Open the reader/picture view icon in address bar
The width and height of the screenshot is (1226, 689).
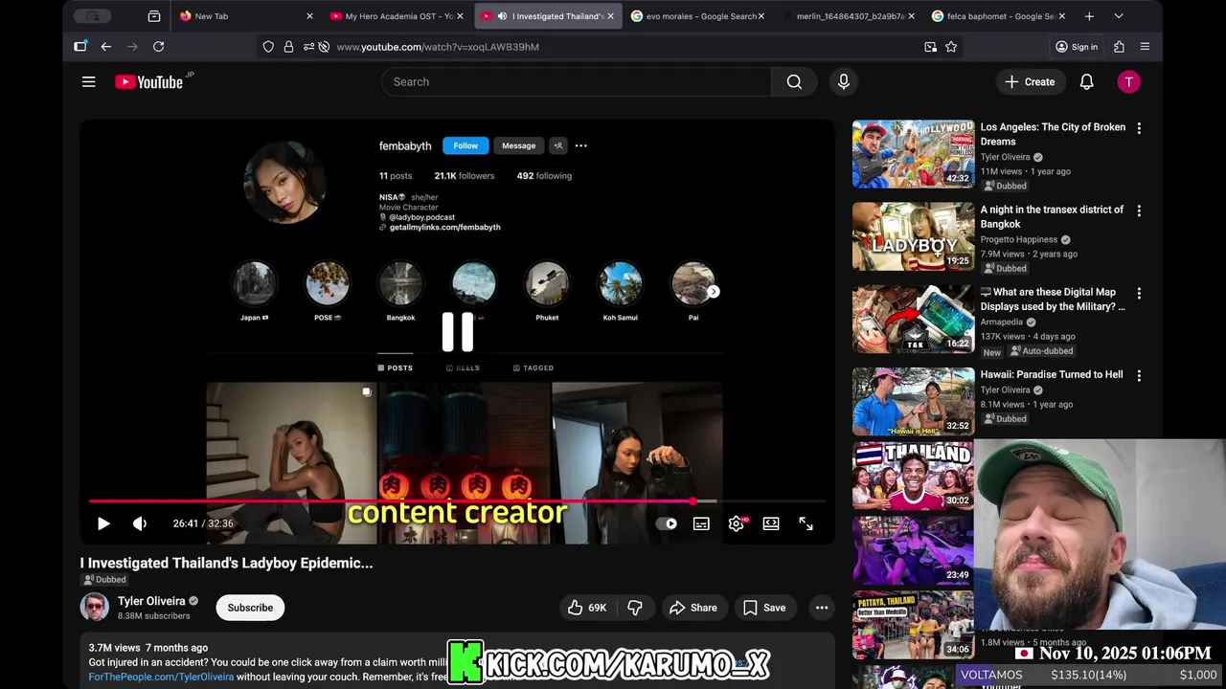(930, 47)
